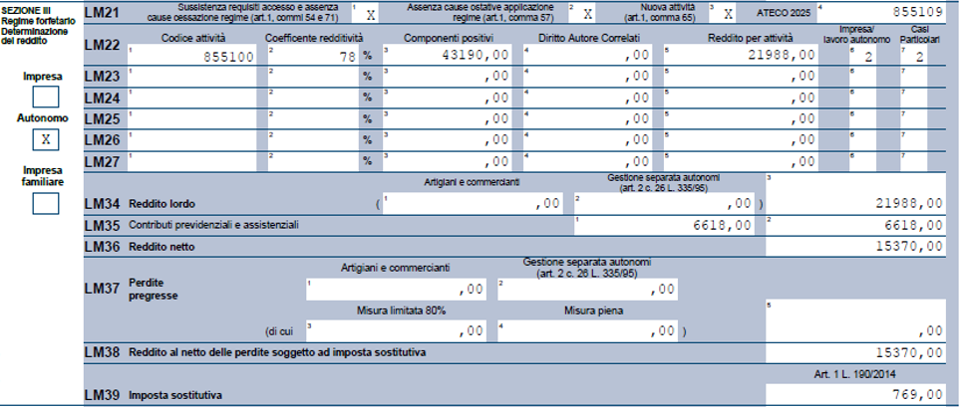Click Contributi previdenziali e assistenziali label

[213, 225]
